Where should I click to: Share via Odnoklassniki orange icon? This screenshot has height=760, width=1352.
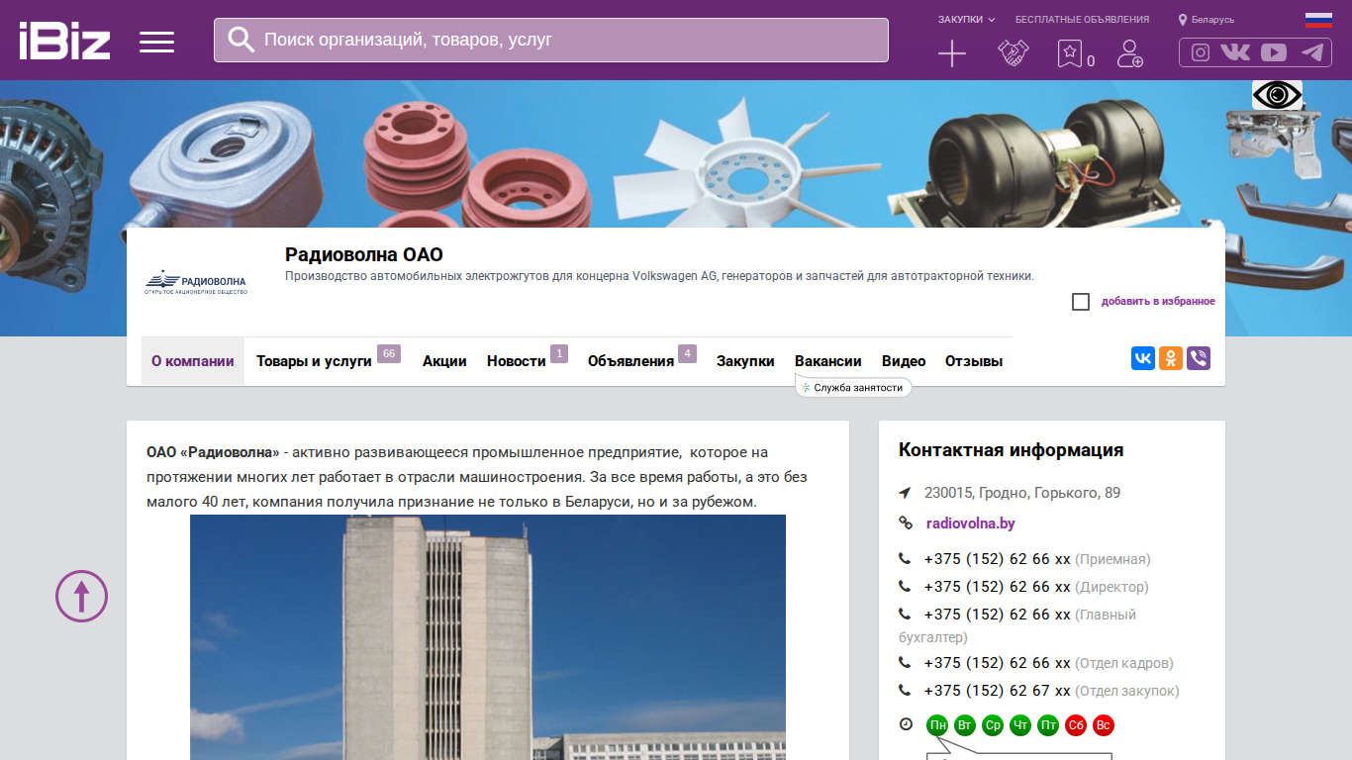(1171, 358)
